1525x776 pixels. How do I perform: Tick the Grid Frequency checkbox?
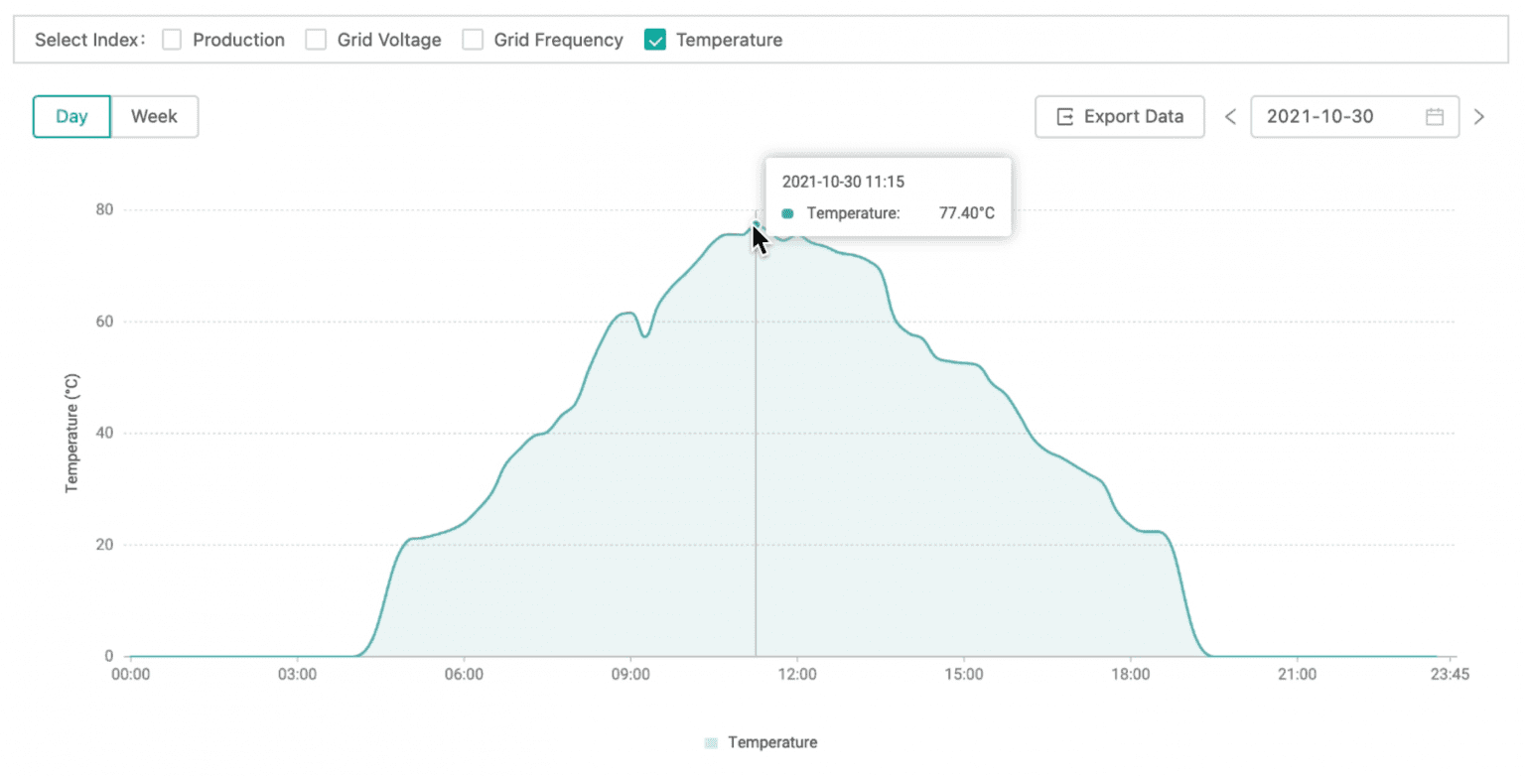[474, 40]
